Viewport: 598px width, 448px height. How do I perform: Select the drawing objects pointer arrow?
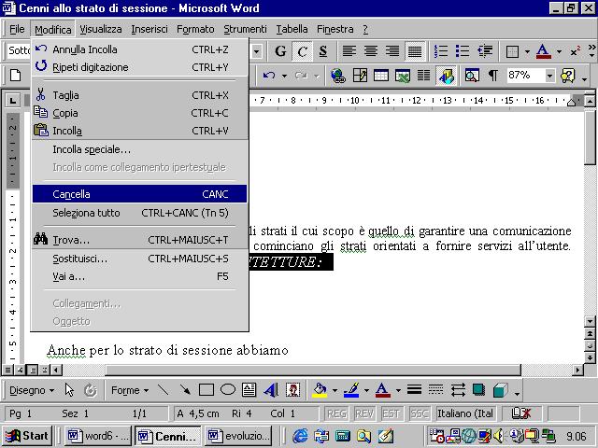tap(69, 390)
